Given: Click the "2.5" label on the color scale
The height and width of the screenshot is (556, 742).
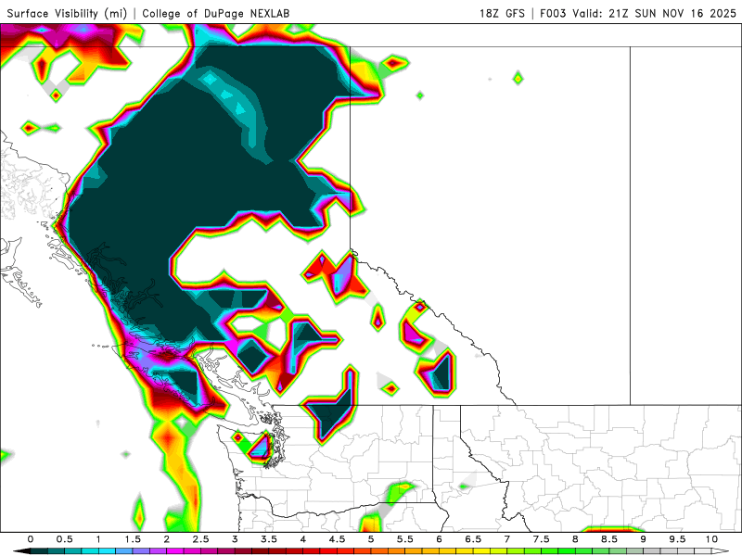Looking at the screenshot, I should (200, 539).
